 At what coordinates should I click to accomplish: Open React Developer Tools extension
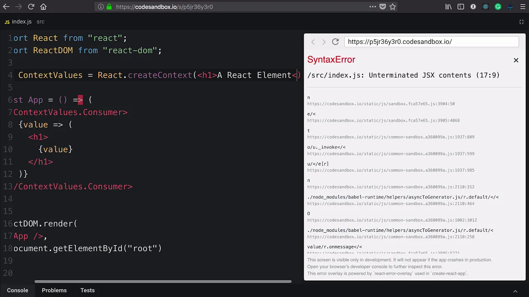pyautogui.click(x=486, y=7)
